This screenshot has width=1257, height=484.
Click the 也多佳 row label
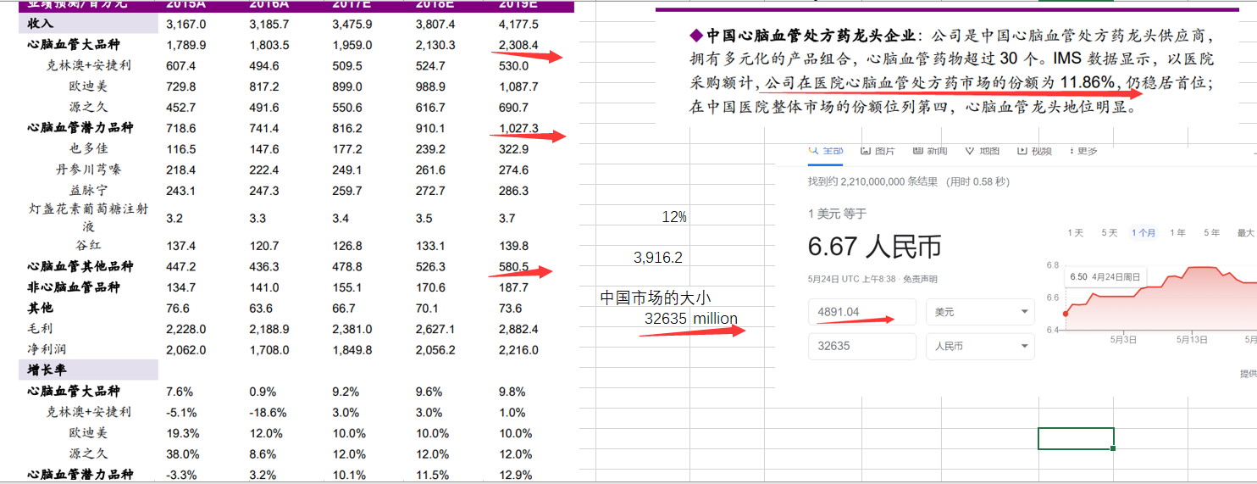(x=88, y=149)
